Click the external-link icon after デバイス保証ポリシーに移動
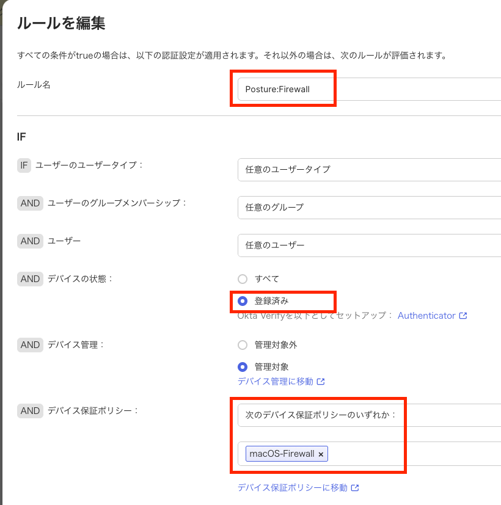Screen dimensions: 501x505 tap(355, 488)
